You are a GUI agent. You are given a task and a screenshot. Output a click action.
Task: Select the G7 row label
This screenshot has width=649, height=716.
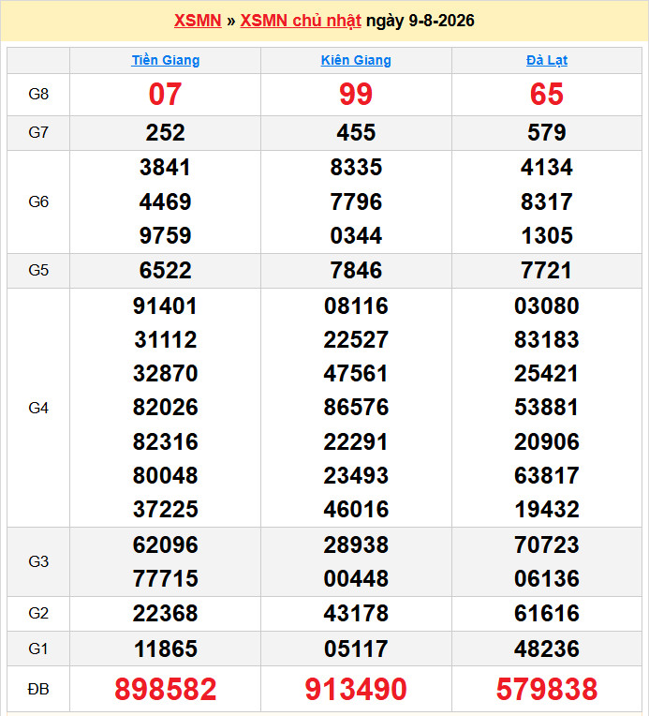click(x=38, y=132)
